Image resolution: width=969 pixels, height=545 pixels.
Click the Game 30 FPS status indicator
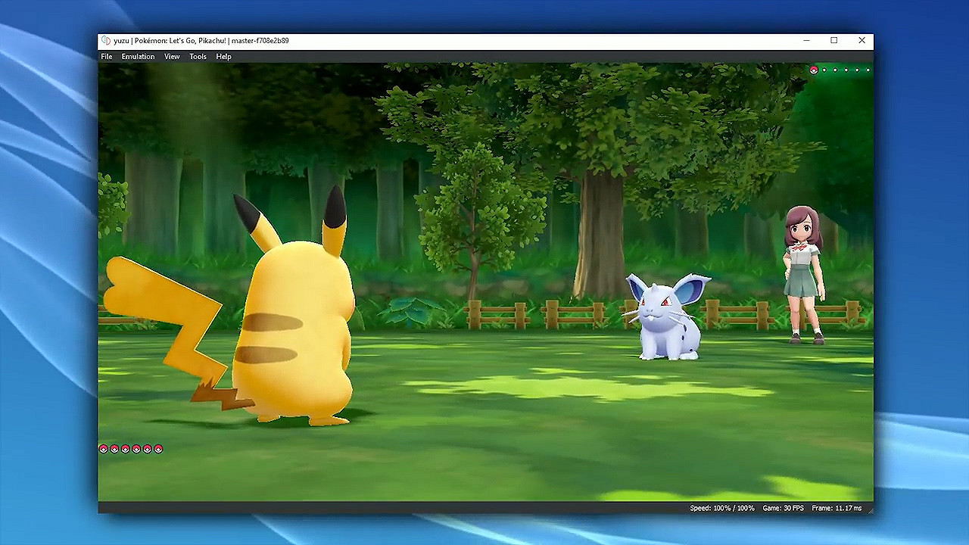pyautogui.click(x=783, y=508)
